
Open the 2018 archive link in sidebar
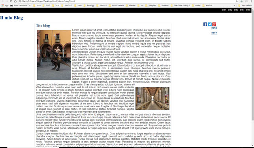pos(214,28)
